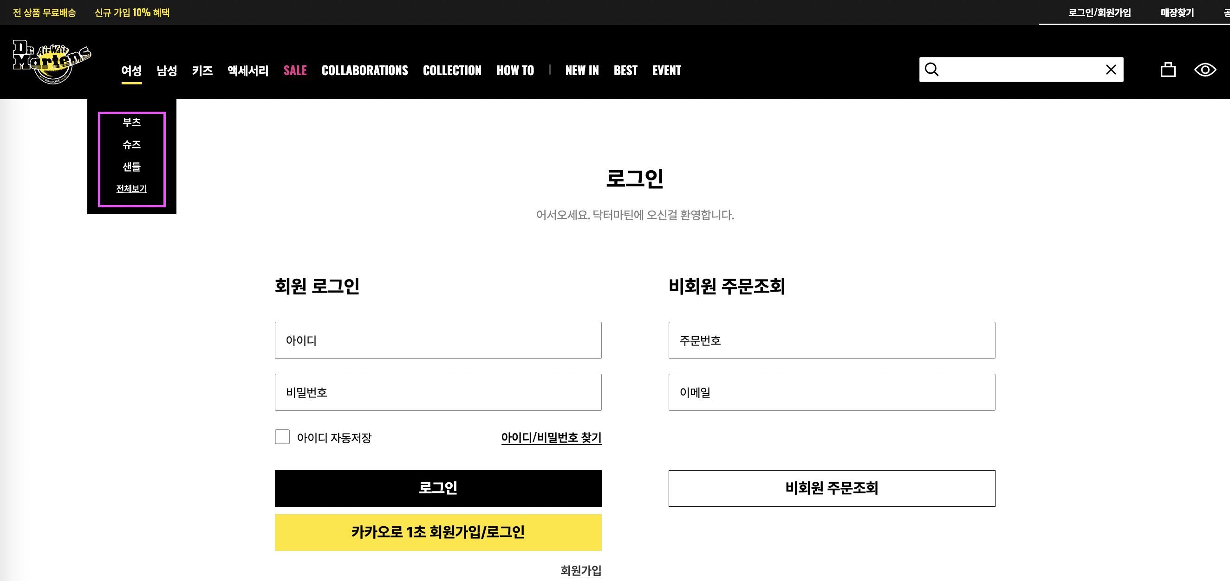Open 매장찾기 in the top bar

(1177, 13)
